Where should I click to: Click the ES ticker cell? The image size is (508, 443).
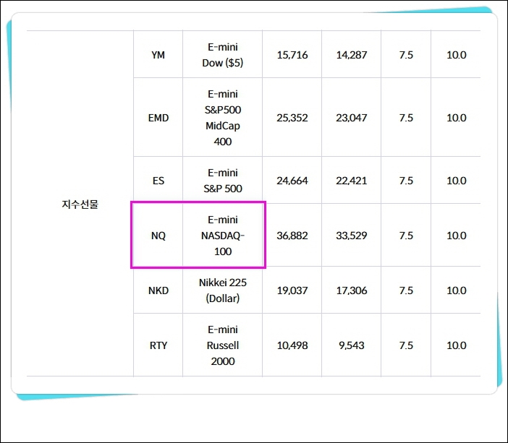click(x=158, y=180)
